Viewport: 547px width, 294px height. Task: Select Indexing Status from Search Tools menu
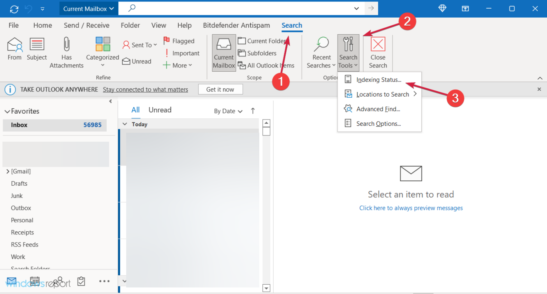378,79
